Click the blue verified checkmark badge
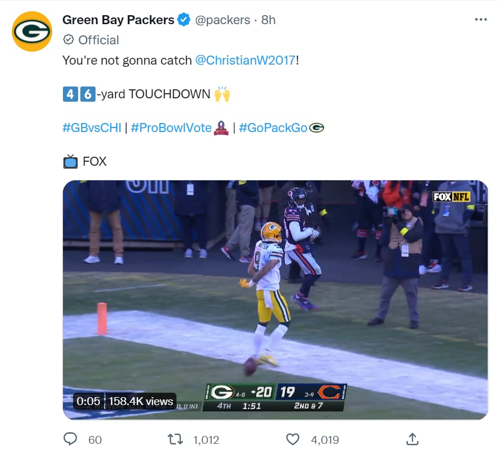Image resolution: width=499 pixels, height=450 pixels. point(184,20)
